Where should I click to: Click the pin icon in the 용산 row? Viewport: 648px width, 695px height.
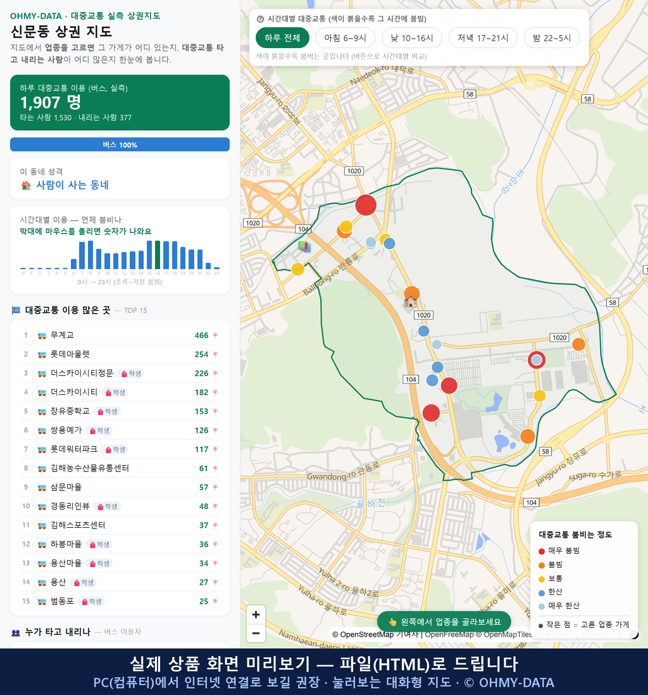coord(215,582)
